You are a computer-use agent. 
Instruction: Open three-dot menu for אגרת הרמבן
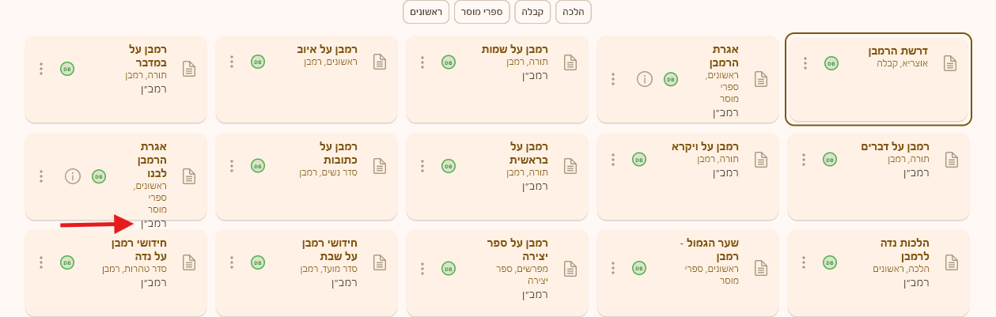pos(613,79)
